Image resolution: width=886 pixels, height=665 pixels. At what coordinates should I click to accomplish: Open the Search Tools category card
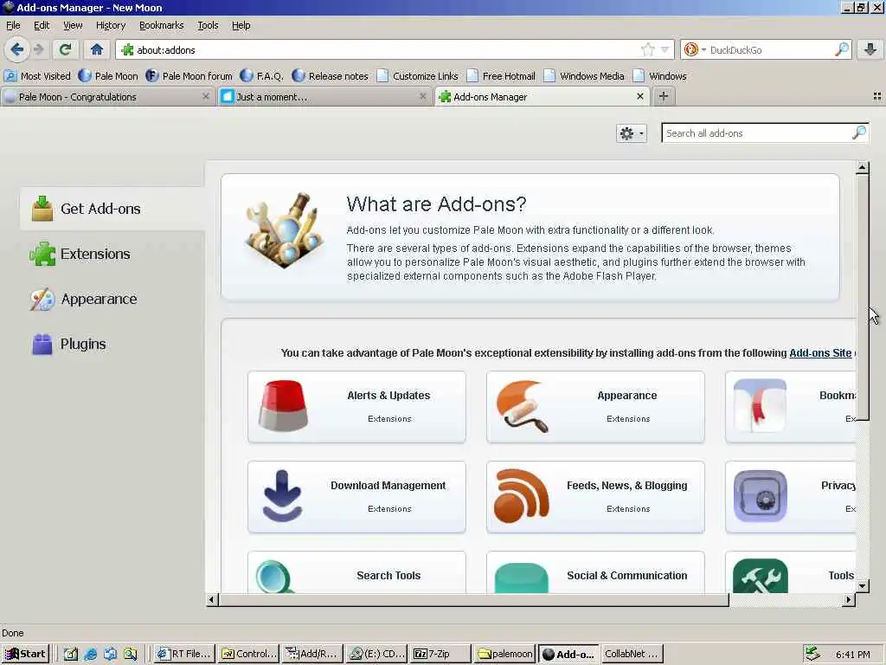point(356,572)
